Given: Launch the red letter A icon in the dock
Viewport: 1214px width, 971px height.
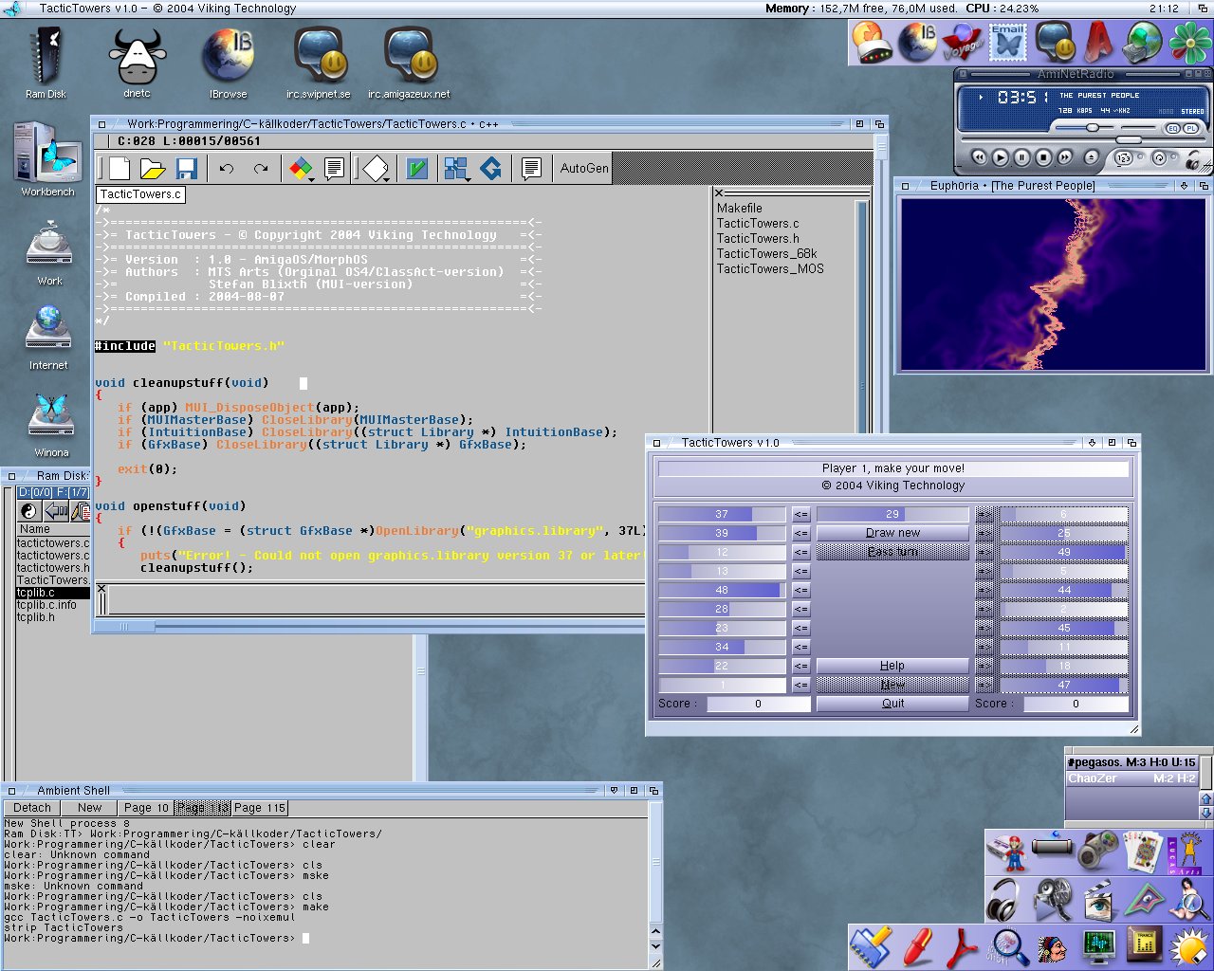Looking at the screenshot, I should point(1098,43).
